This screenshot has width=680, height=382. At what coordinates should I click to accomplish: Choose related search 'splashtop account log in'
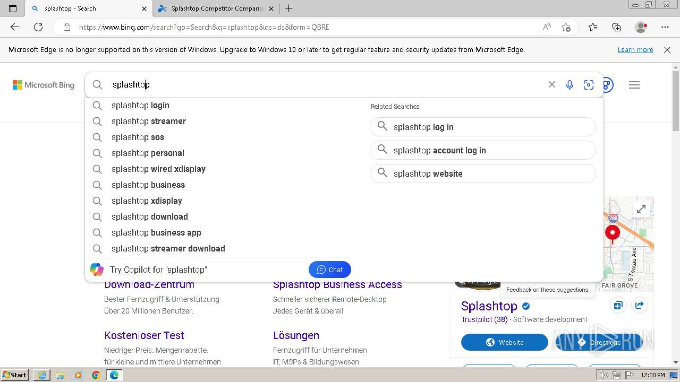[483, 150]
